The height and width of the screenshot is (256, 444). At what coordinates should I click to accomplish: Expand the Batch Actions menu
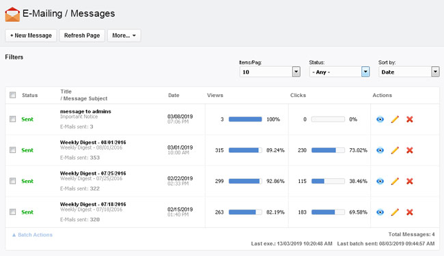pos(32,235)
